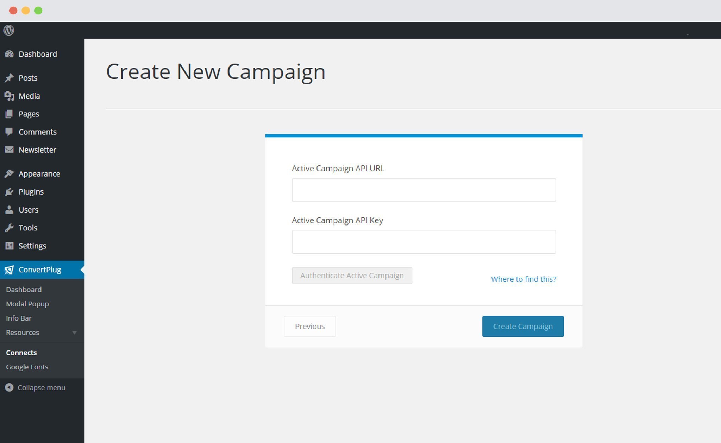721x443 pixels.
Task: Click the Plugins plug icon
Action: (9, 192)
